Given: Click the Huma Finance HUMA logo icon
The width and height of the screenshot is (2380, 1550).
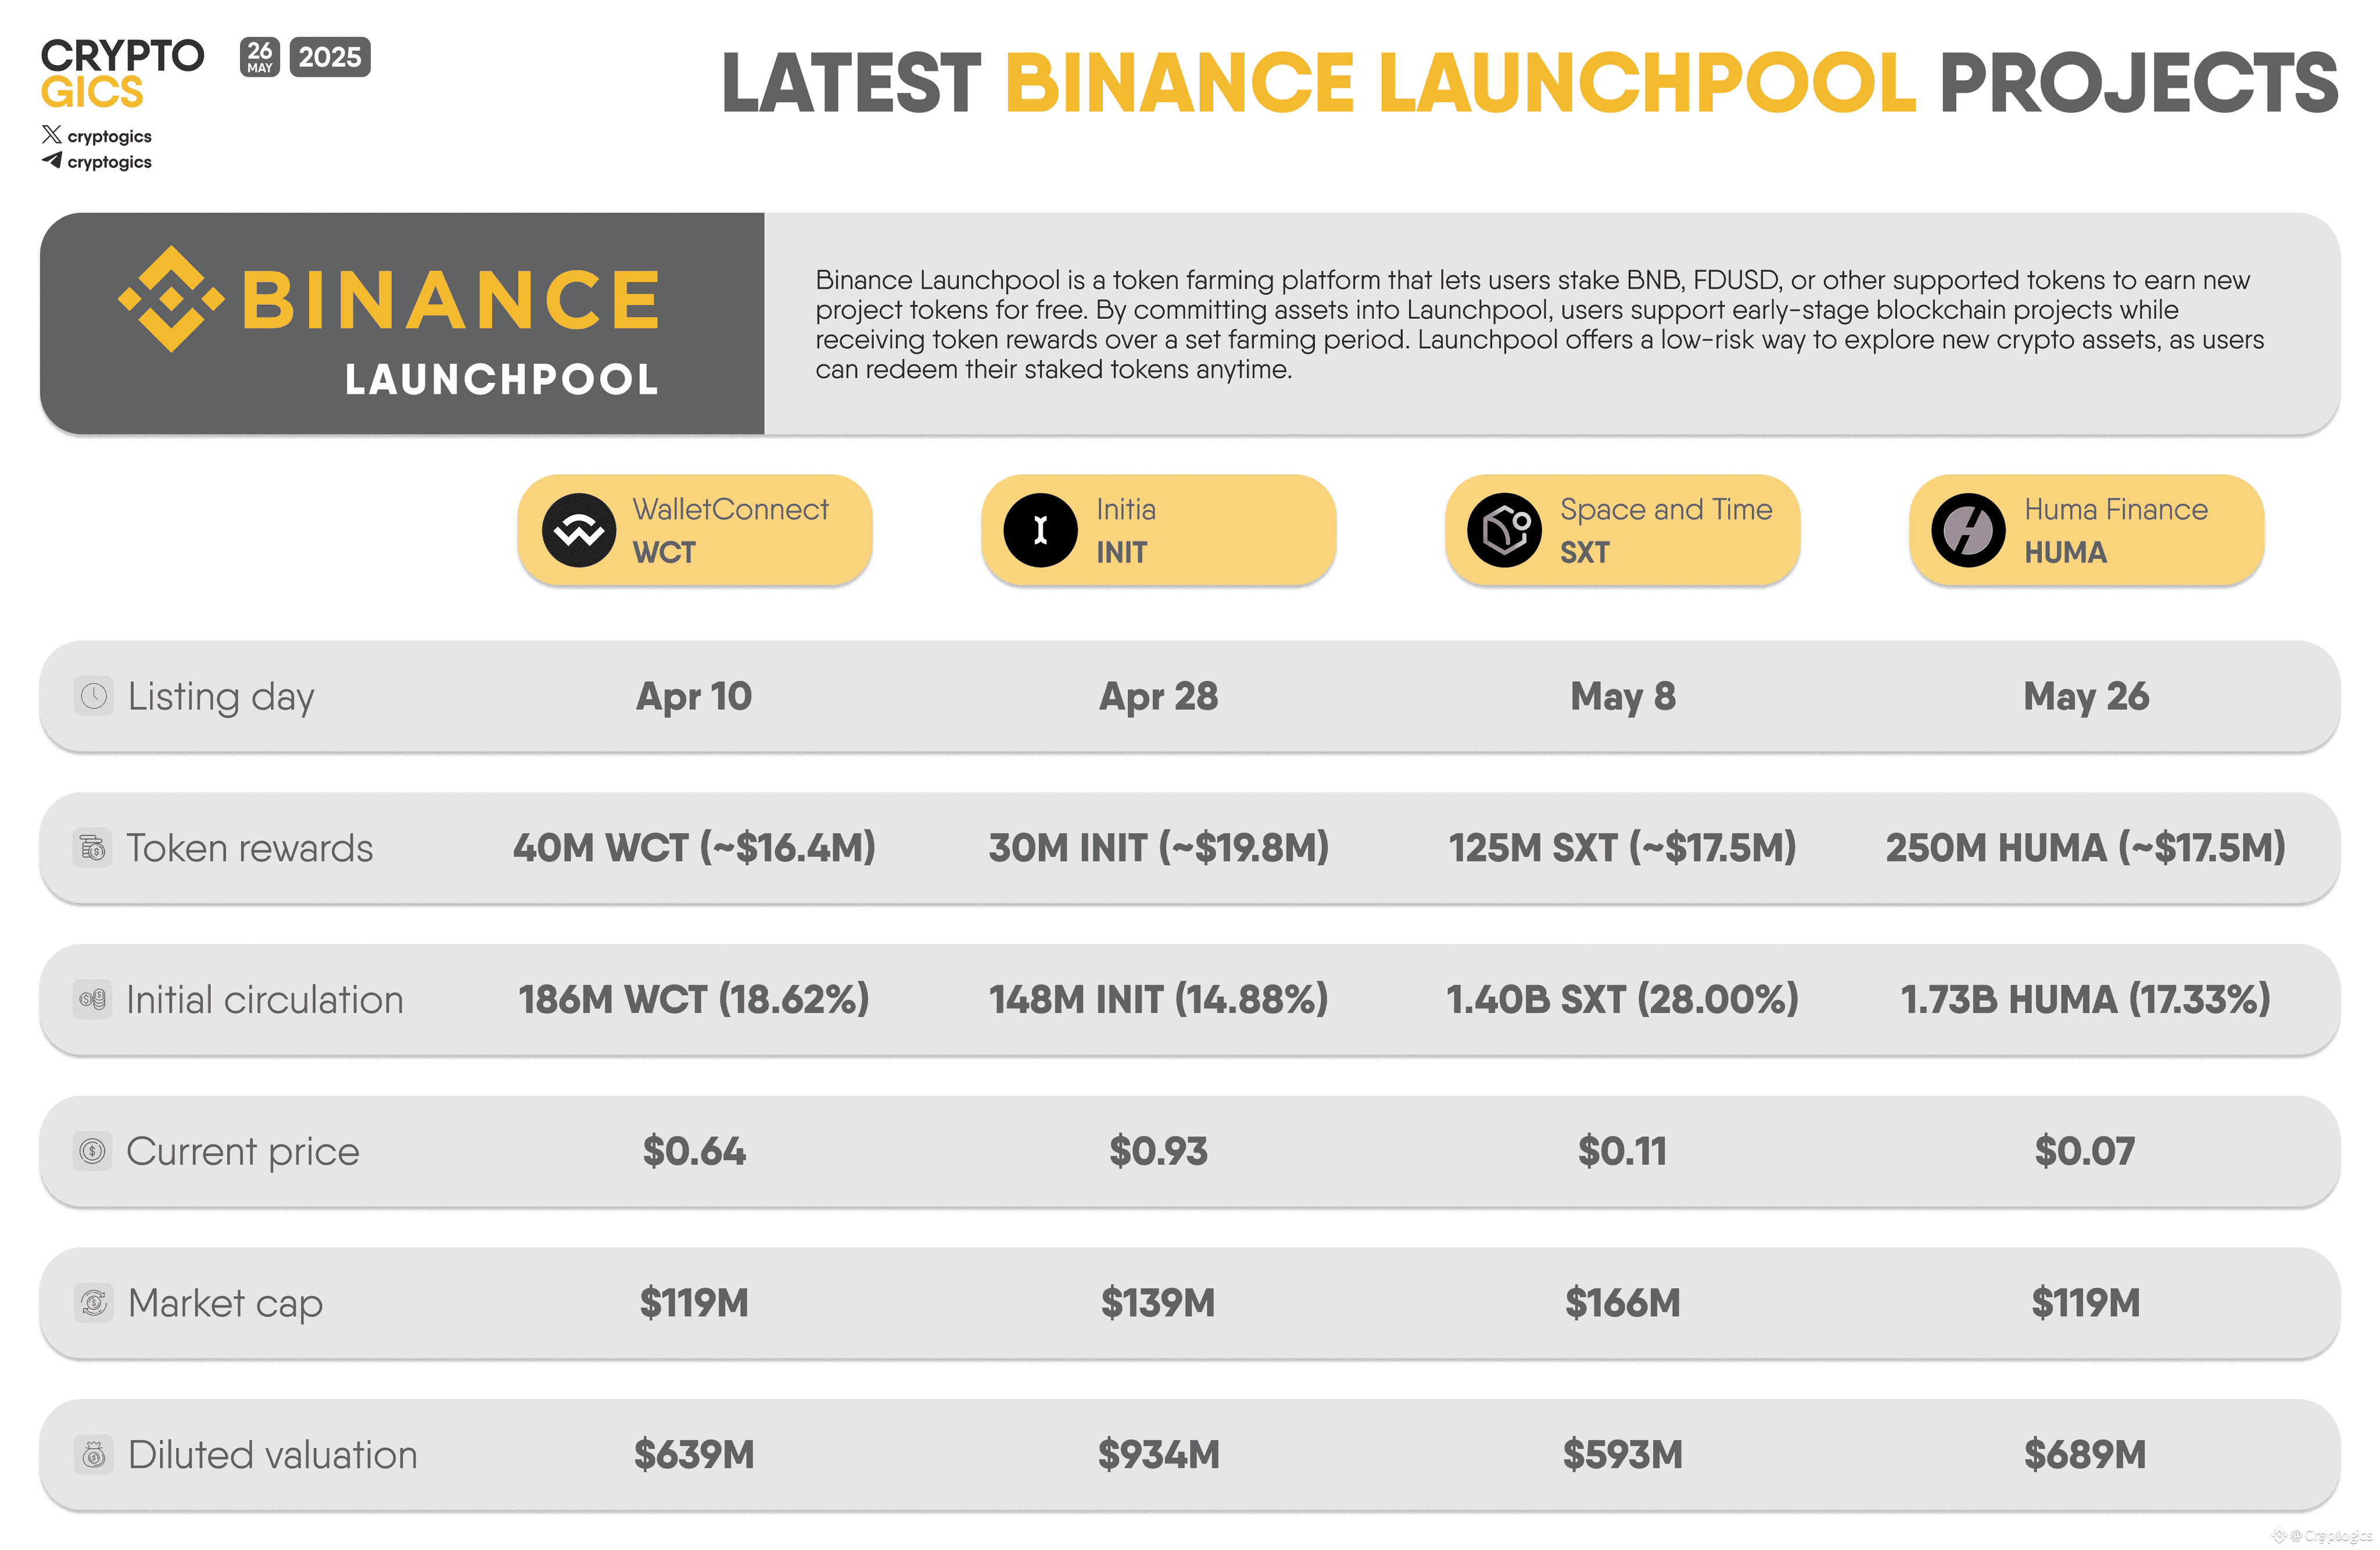Looking at the screenshot, I should [1968, 530].
